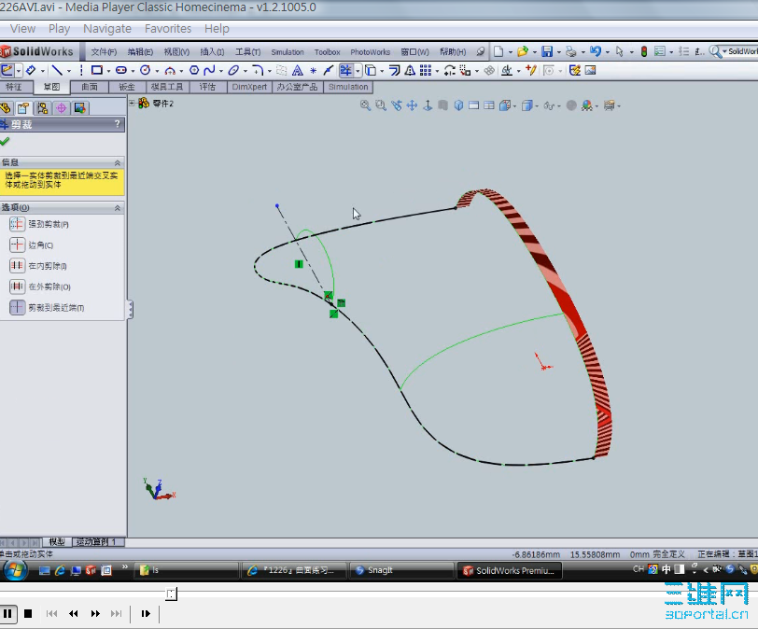Select 强劲剪裁 power trim option

tap(38, 224)
